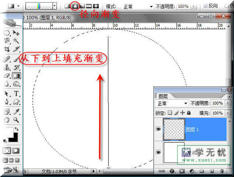
Task: Click the 图层 1 layer thumbnail
Action: pos(174,129)
